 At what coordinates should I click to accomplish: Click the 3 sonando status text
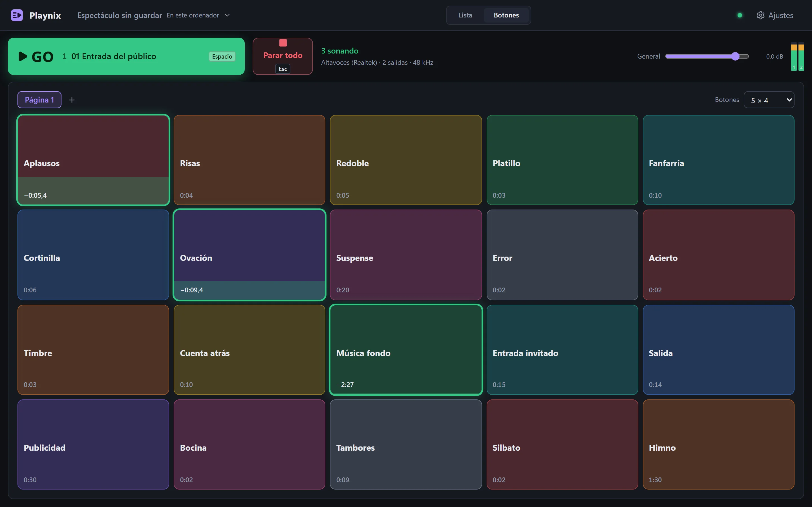pos(339,51)
